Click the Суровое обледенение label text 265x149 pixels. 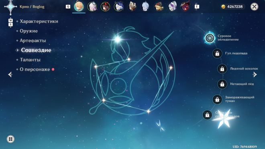(228, 38)
